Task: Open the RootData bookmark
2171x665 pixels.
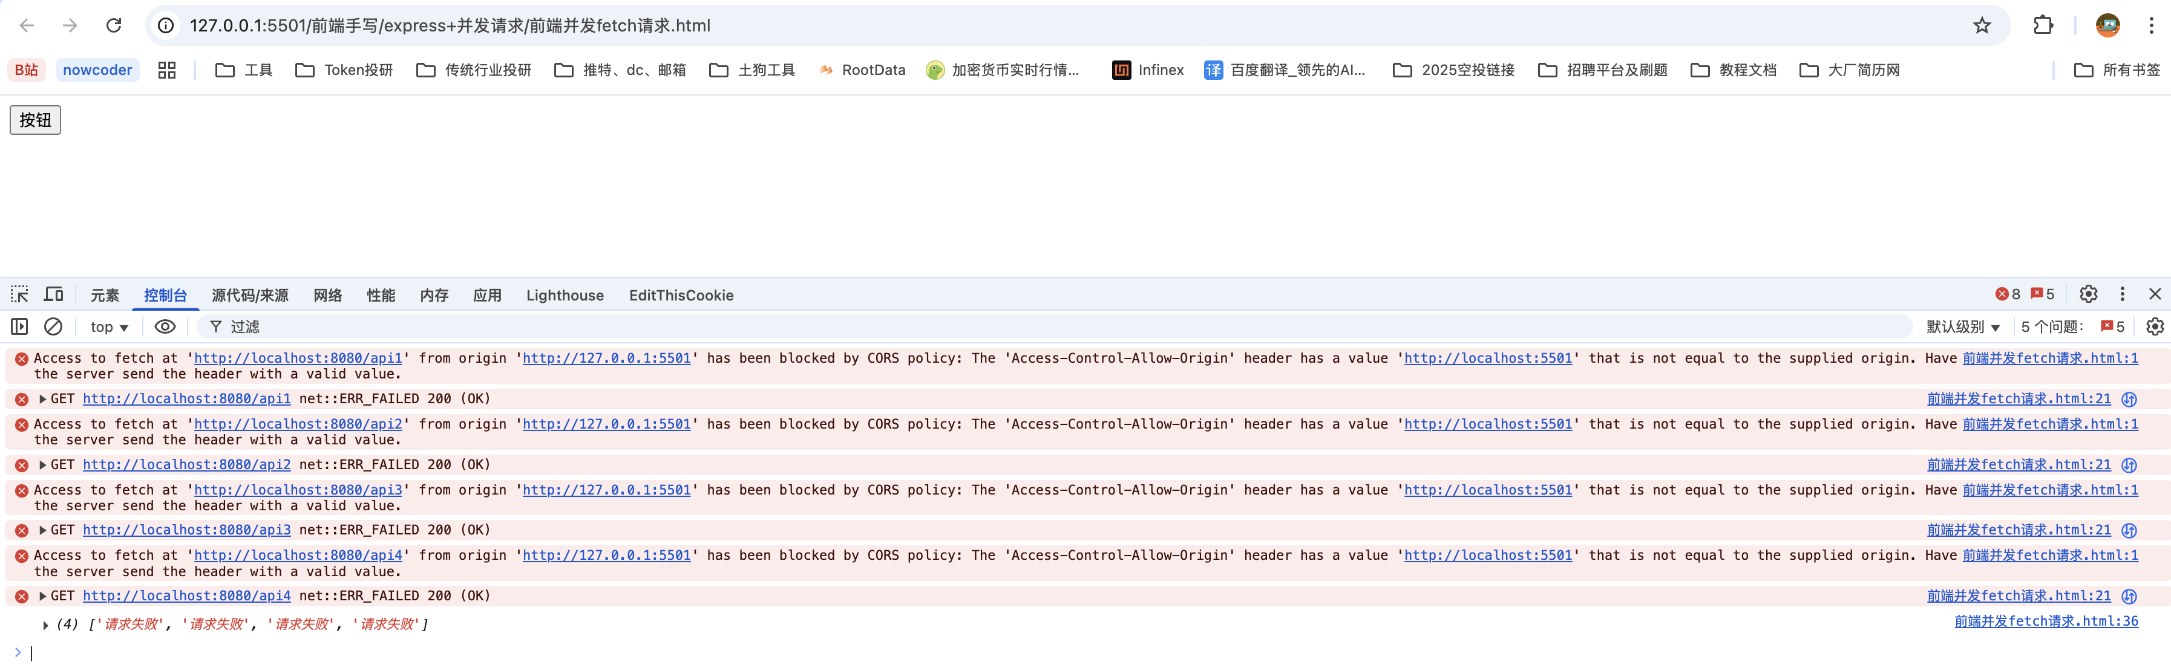Action: pos(862,70)
